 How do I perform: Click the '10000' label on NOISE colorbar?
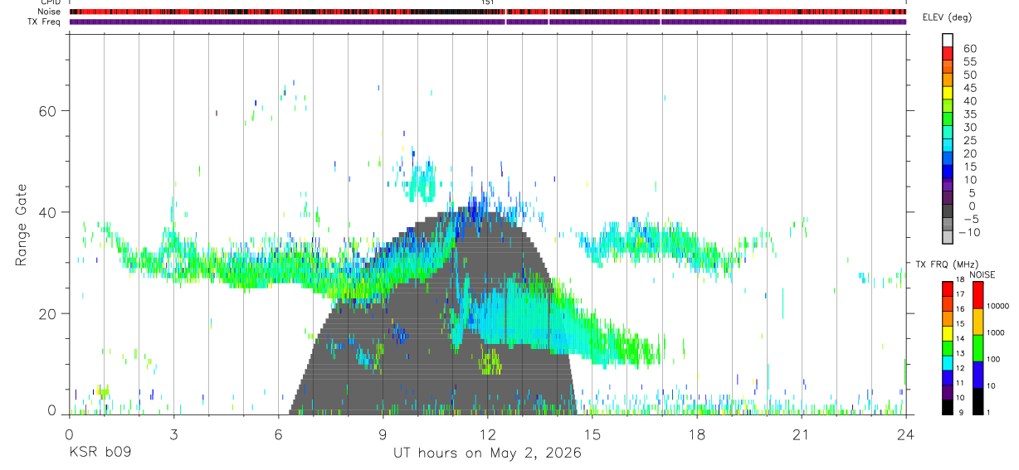(997, 306)
